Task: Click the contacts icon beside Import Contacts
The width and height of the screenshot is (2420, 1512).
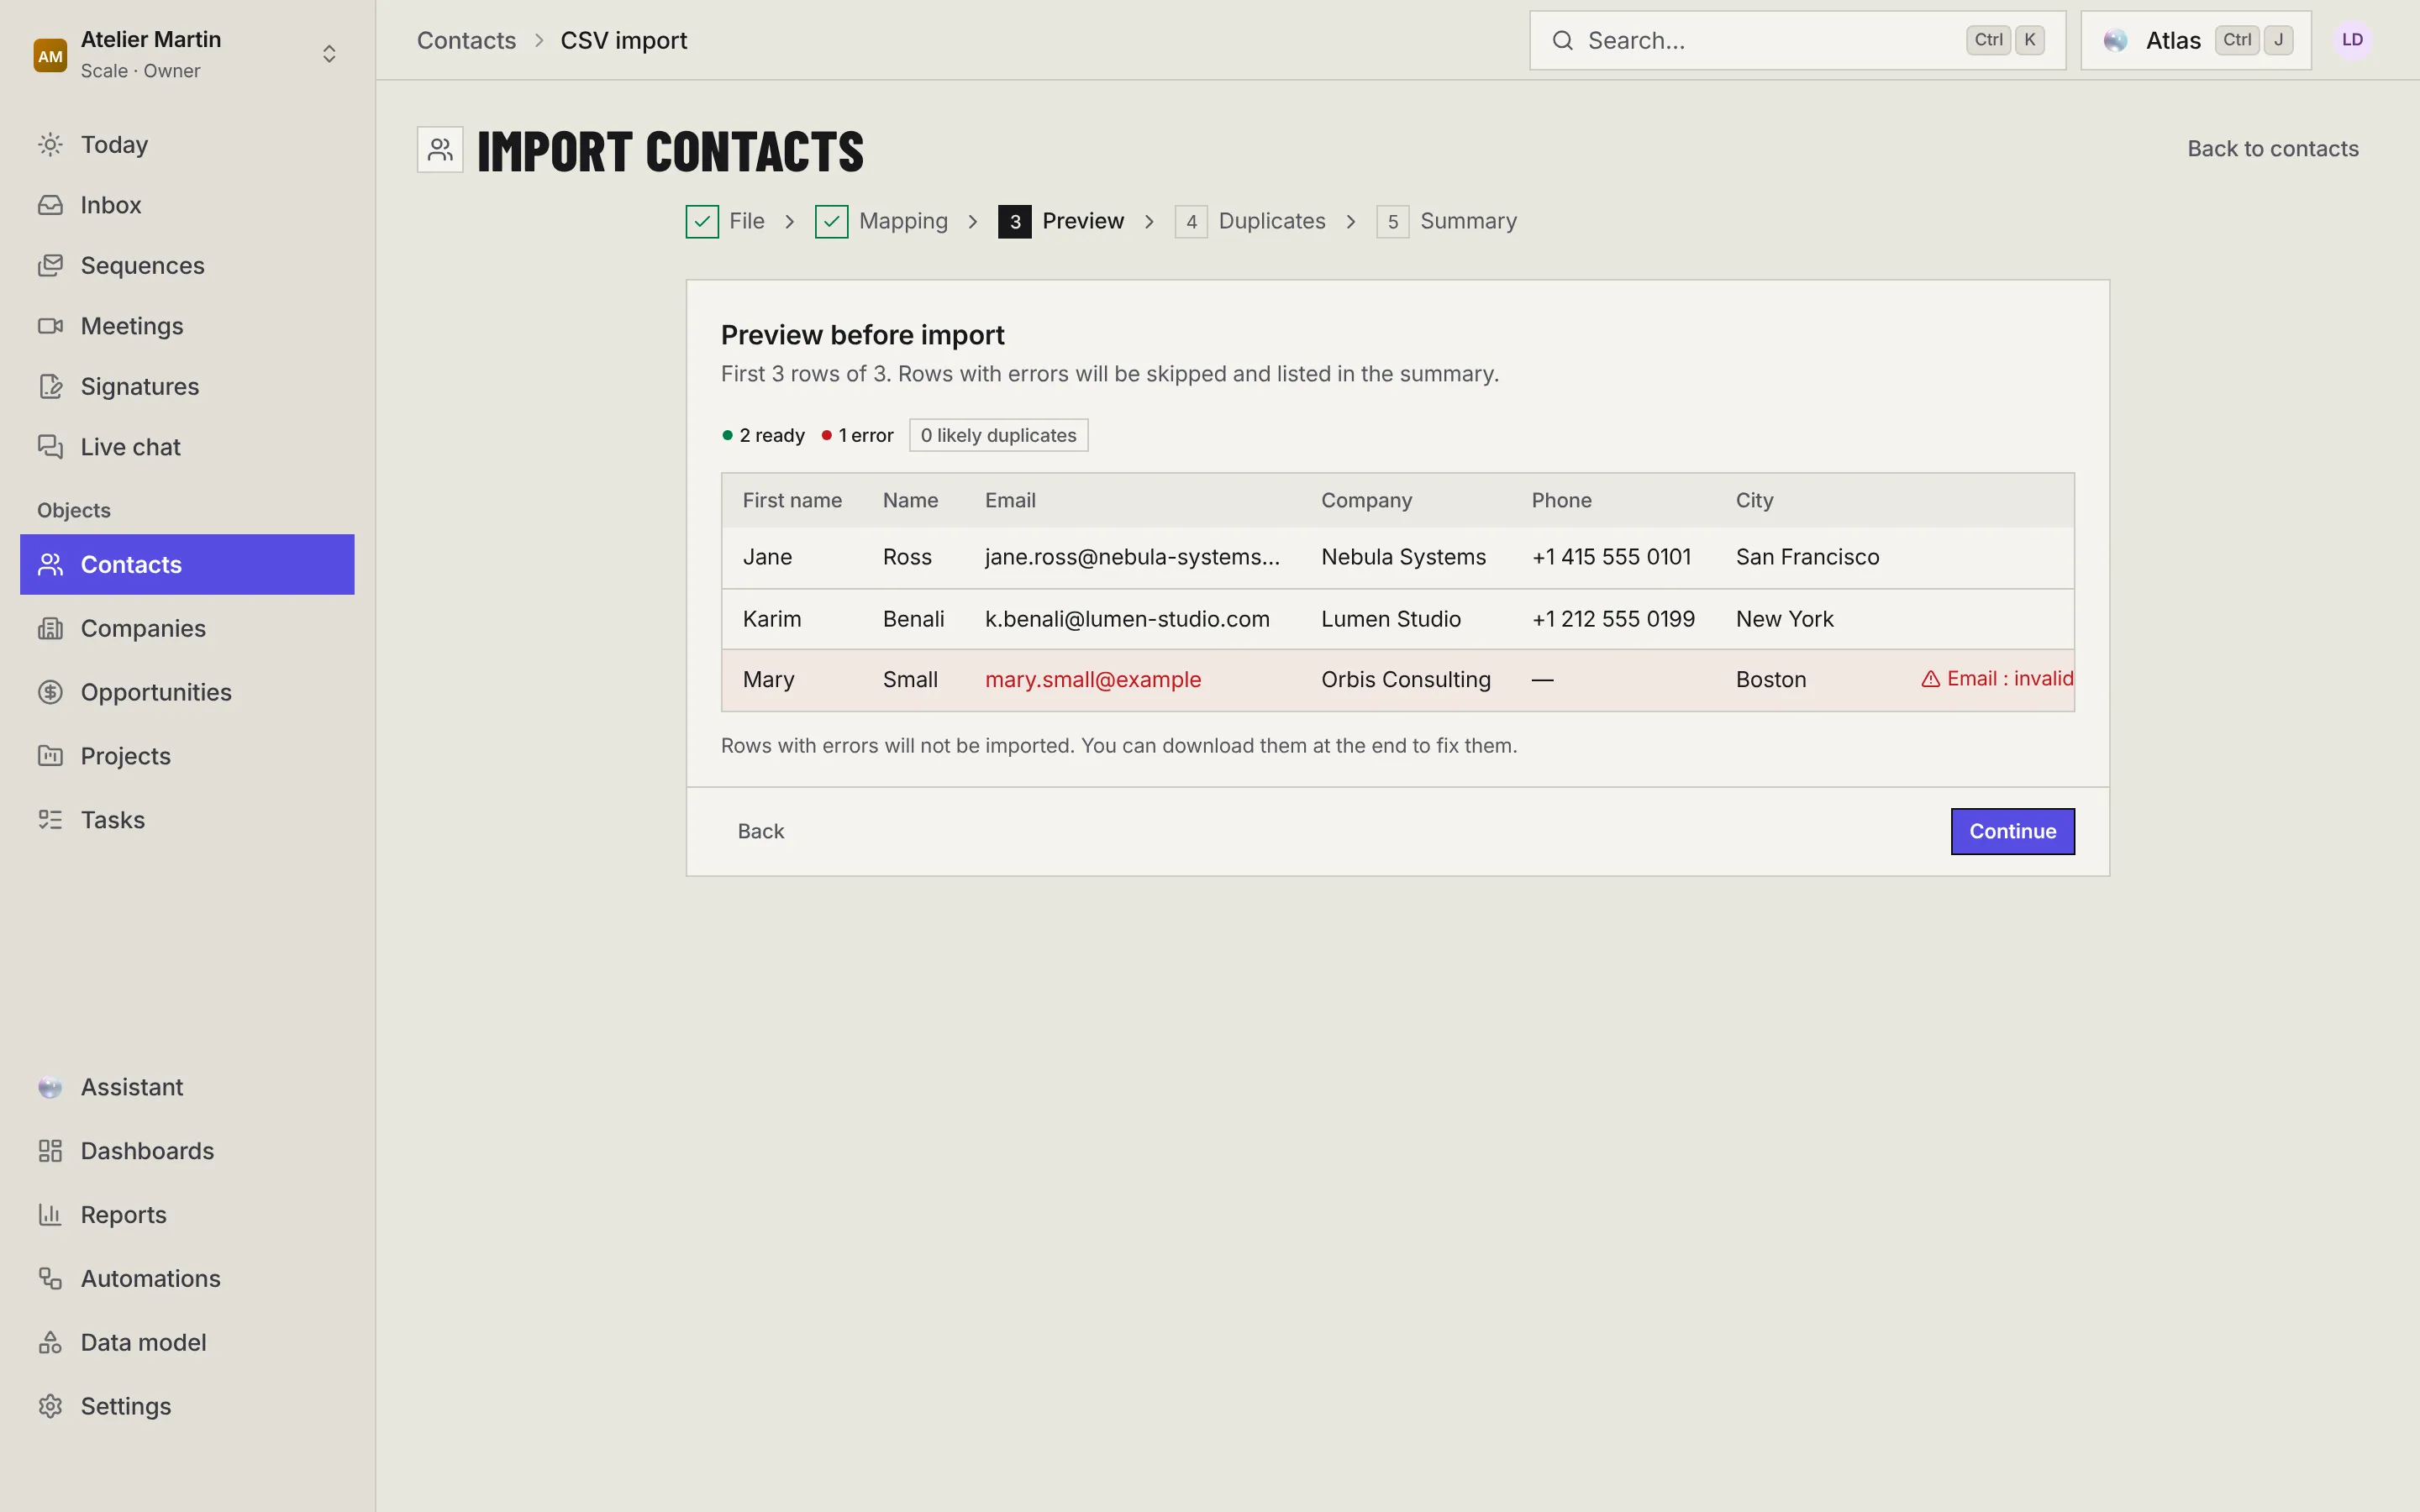Action: click(x=440, y=150)
